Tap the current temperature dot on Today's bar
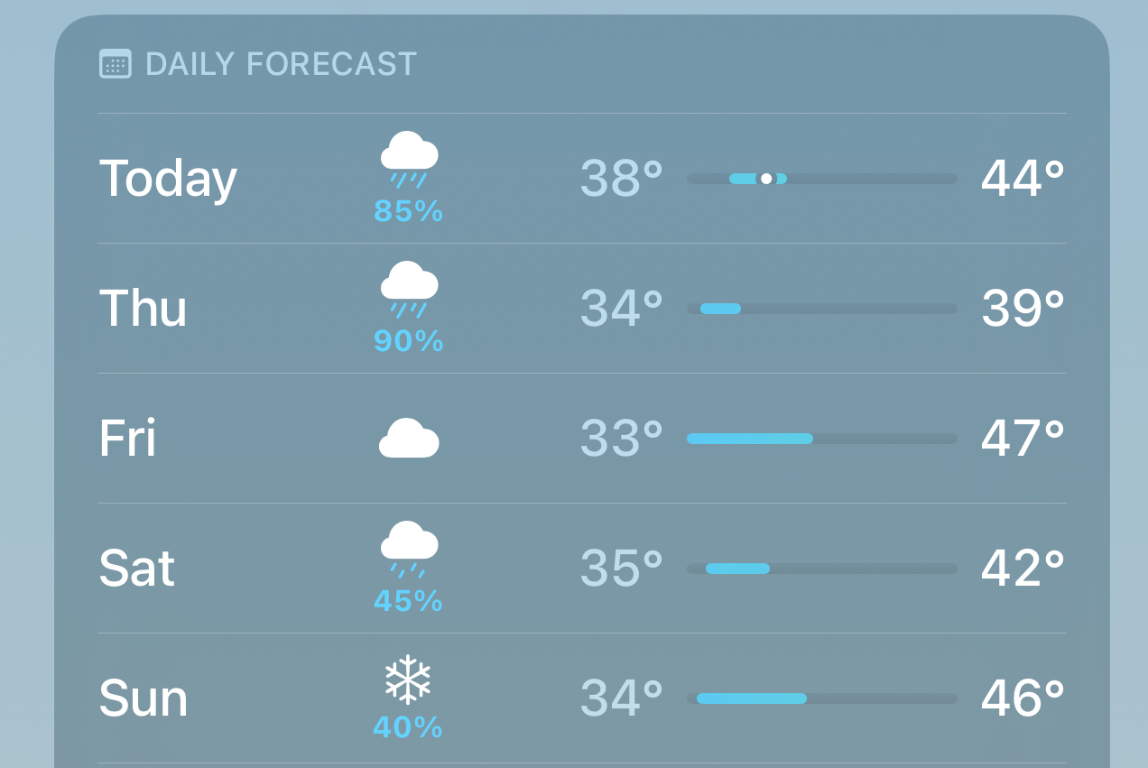This screenshot has width=1148, height=768. coord(766,179)
